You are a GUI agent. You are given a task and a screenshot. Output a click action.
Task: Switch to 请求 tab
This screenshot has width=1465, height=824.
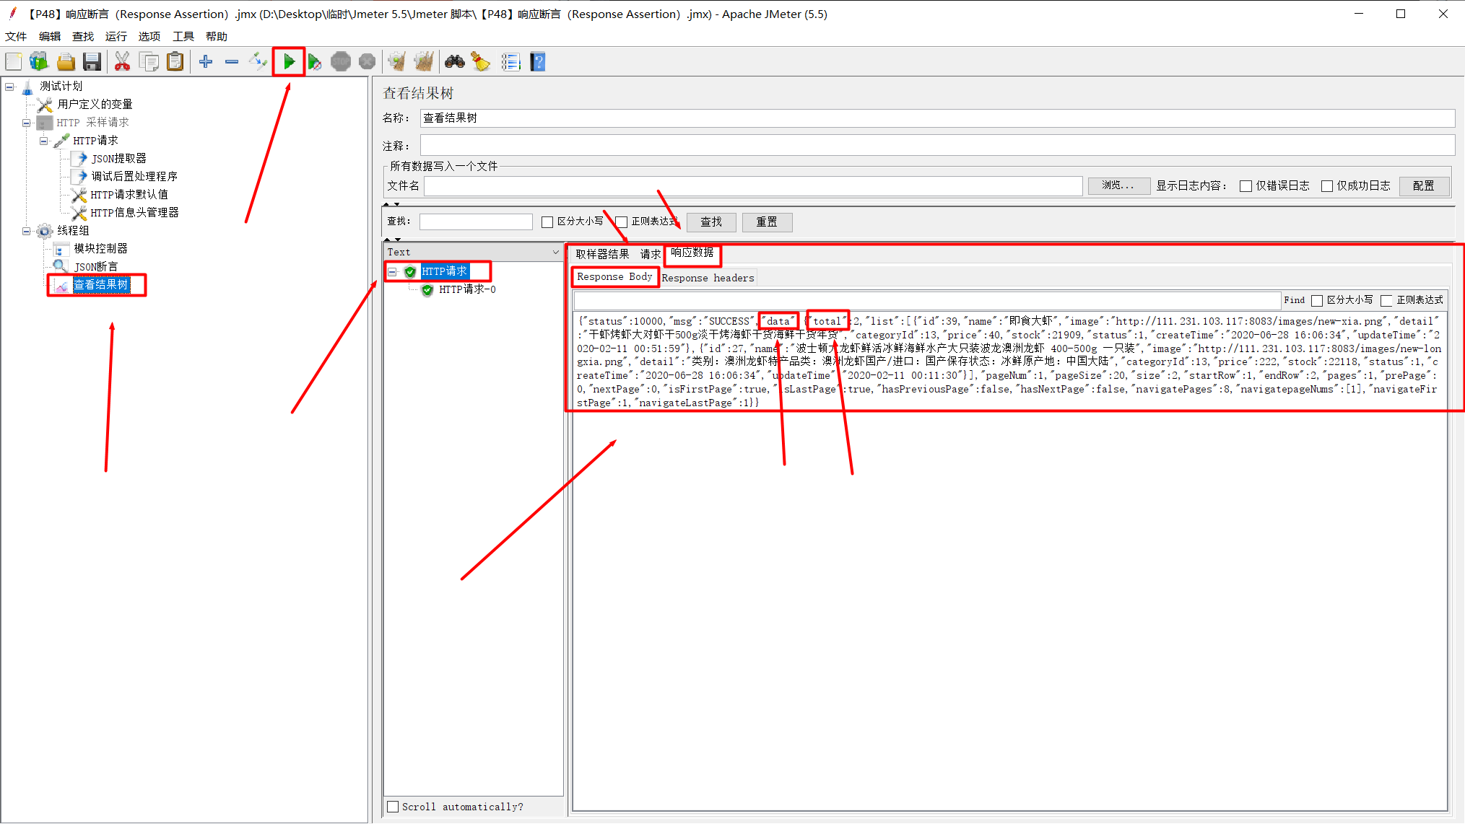click(650, 254)
